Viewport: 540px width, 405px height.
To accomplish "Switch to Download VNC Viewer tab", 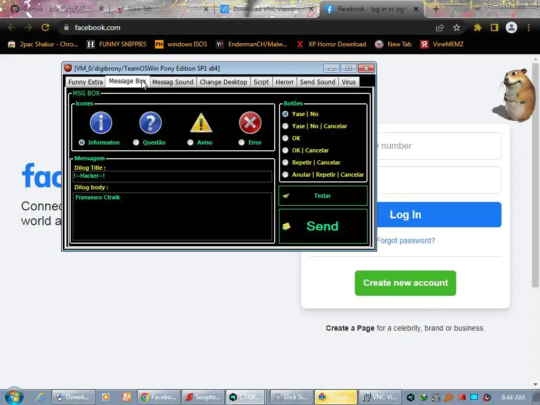I will coord(267,9).
